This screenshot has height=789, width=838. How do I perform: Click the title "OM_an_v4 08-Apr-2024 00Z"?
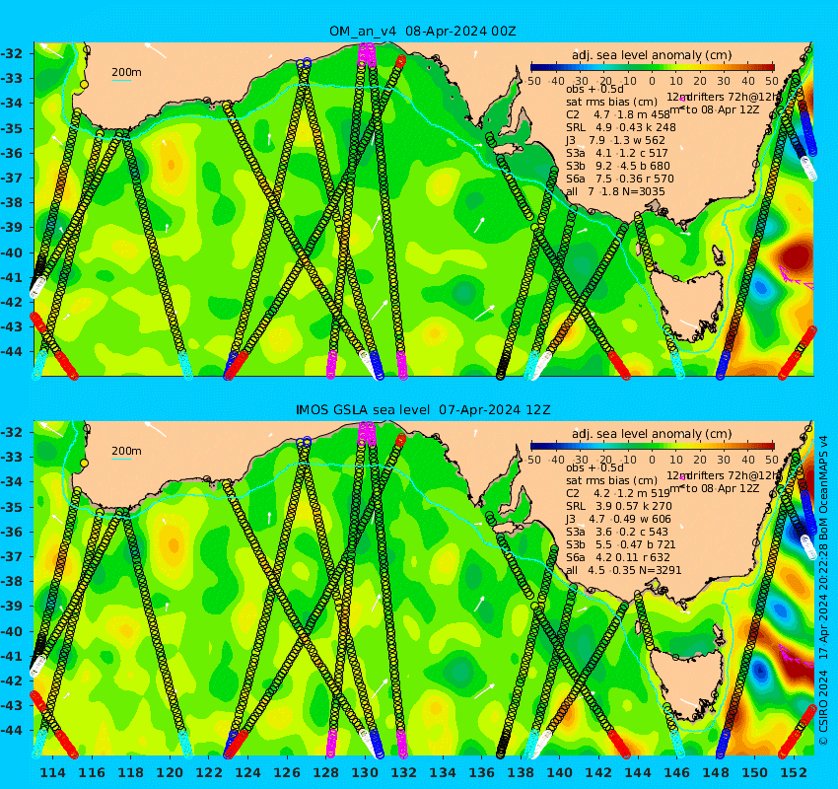pos(423,31)
